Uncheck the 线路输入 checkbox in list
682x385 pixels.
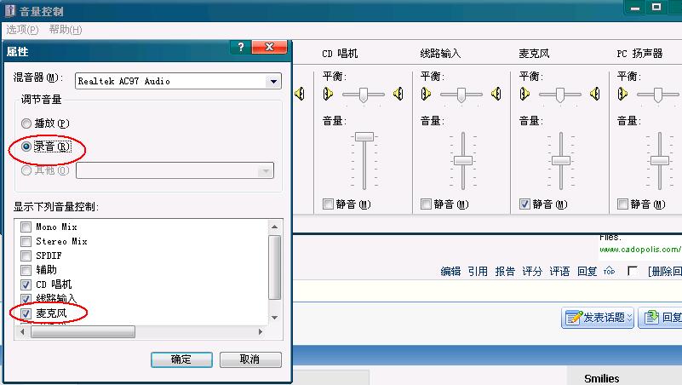pos(26,299)
